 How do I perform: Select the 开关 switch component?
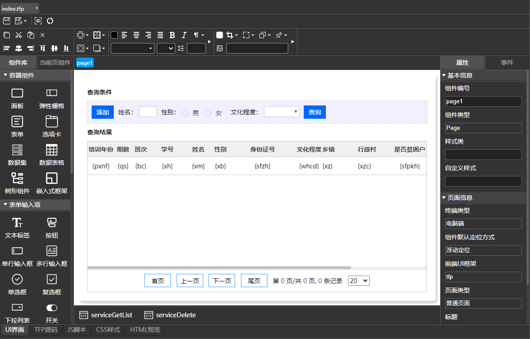coord(52,308)
